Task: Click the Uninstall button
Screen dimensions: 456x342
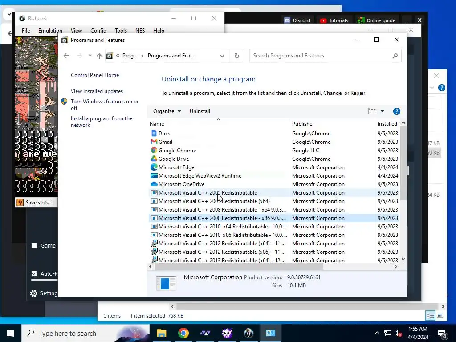Action: click(x=200, y=111)
